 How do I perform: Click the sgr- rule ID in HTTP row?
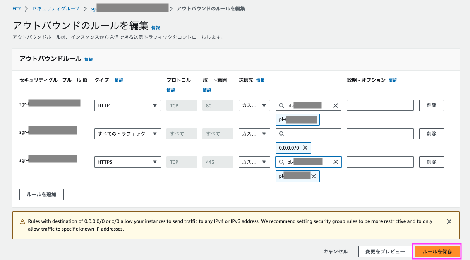pos(50,103)
